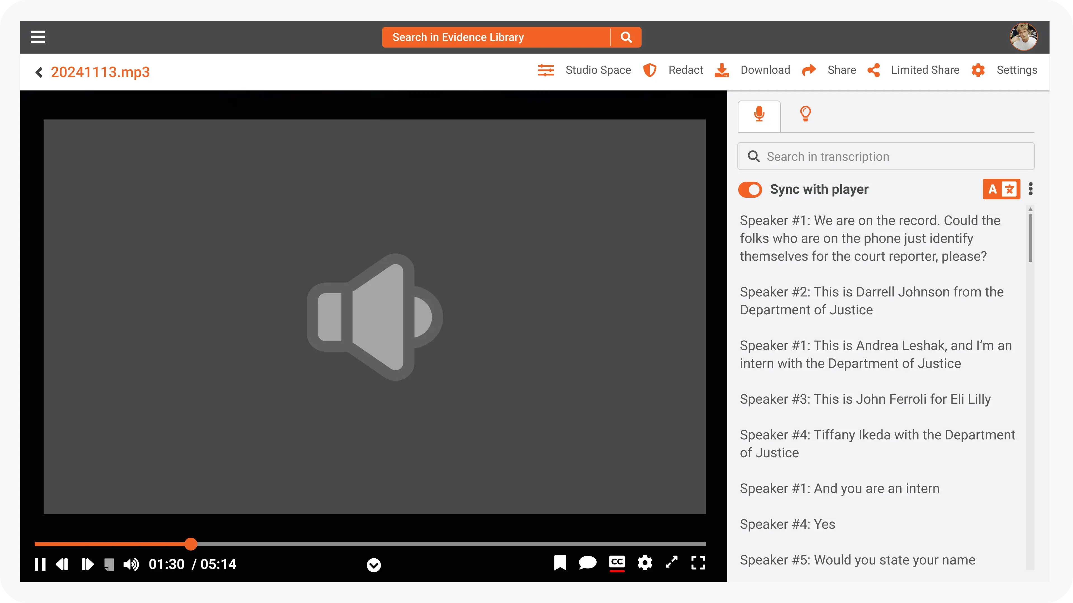Stop the audio playback
This screenshot has width=1073, height=603.
(x=109, y=564)
